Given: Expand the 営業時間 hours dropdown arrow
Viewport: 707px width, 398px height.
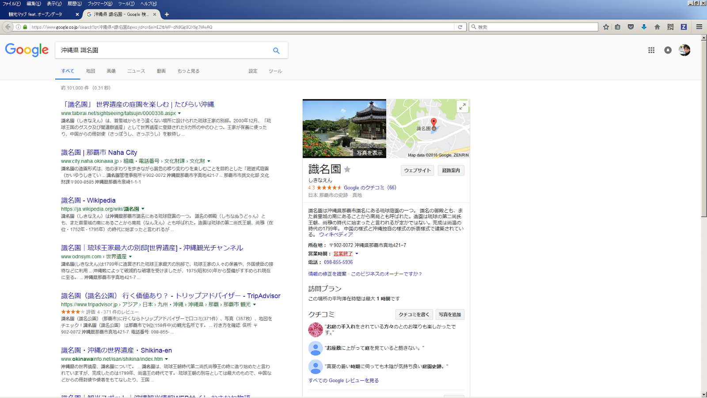Looking at the screenshot, I should tap(357, 254).
